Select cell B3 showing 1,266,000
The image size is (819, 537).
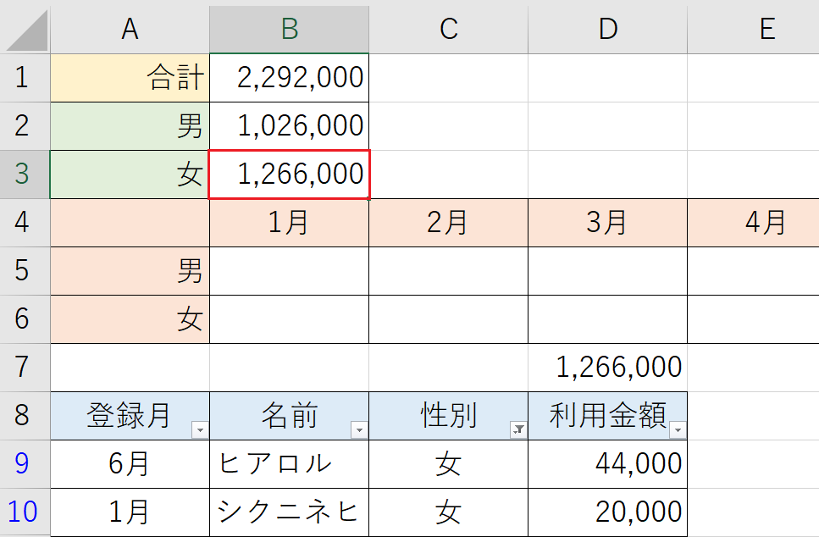click(x=290, y=174)
